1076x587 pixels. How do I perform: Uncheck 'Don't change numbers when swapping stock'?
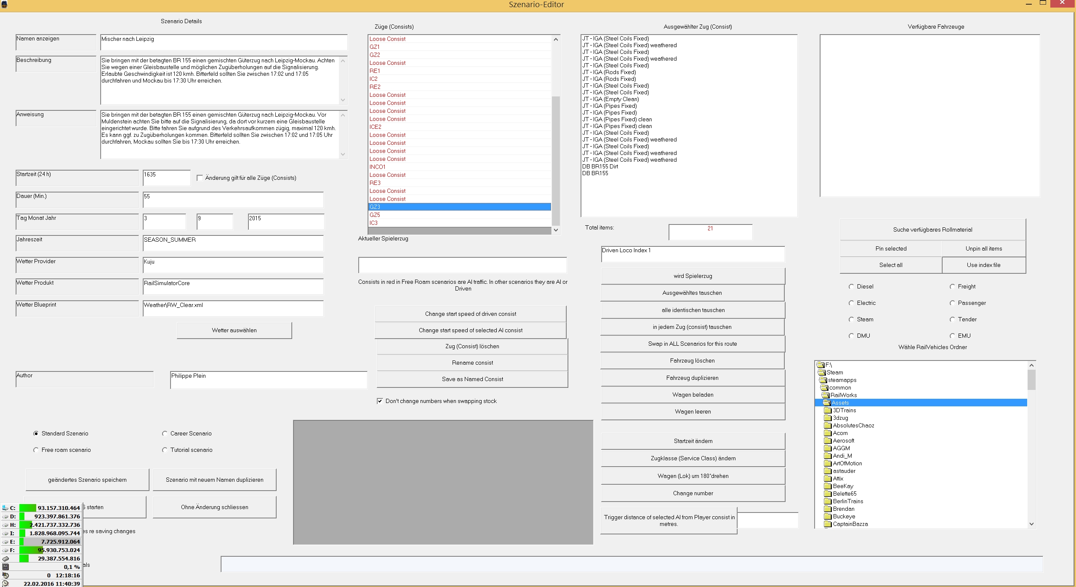(x=380, y=401)
